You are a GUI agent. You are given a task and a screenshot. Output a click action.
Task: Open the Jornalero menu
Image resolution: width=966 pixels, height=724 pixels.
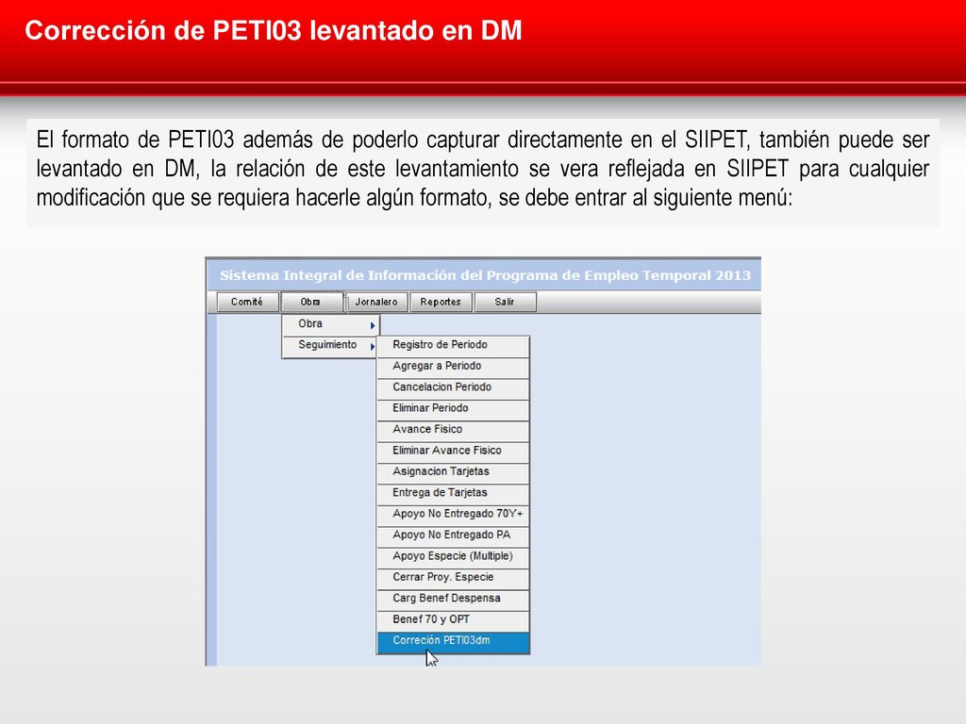[x=376, y=302]
